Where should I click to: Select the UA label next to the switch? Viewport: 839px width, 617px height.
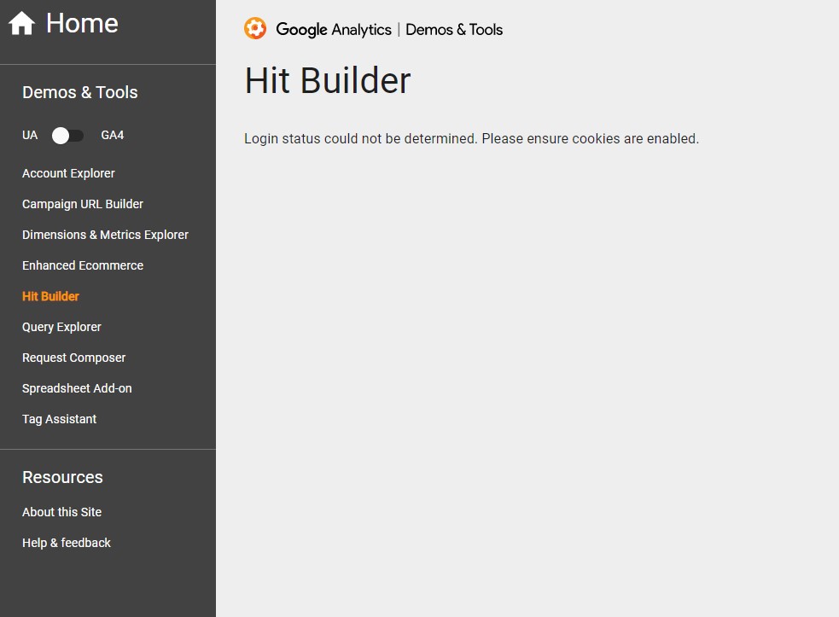pos(30,135)
